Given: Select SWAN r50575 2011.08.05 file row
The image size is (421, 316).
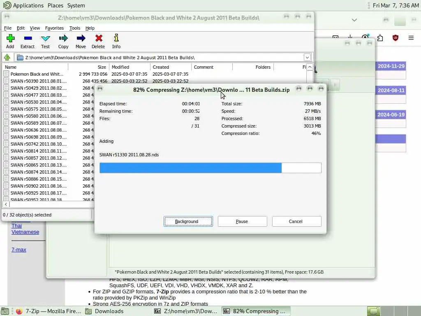Looking at the screenshot, I should [x=49, y=109].
